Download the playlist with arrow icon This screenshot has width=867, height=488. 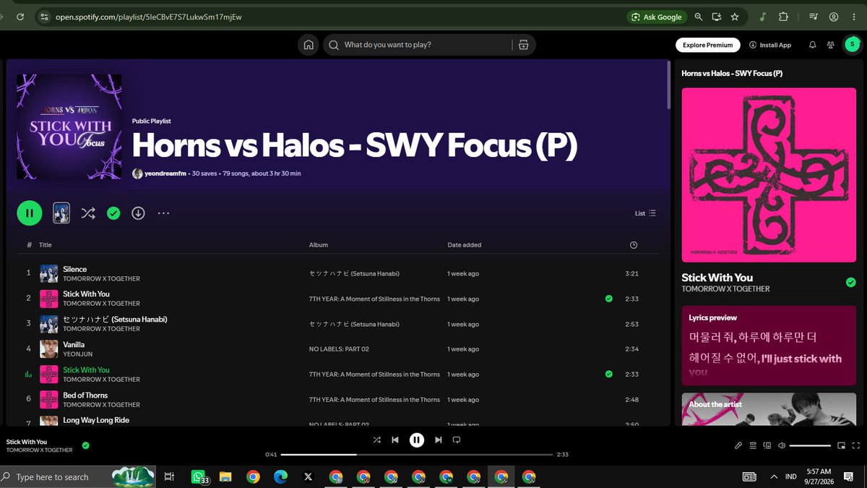pyautogui.click(x=138, y=213)
